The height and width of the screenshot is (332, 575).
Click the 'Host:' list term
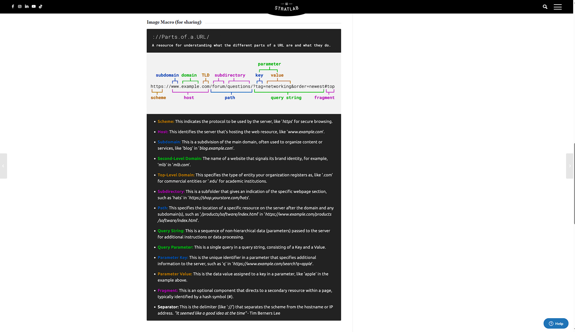[163, 132]
